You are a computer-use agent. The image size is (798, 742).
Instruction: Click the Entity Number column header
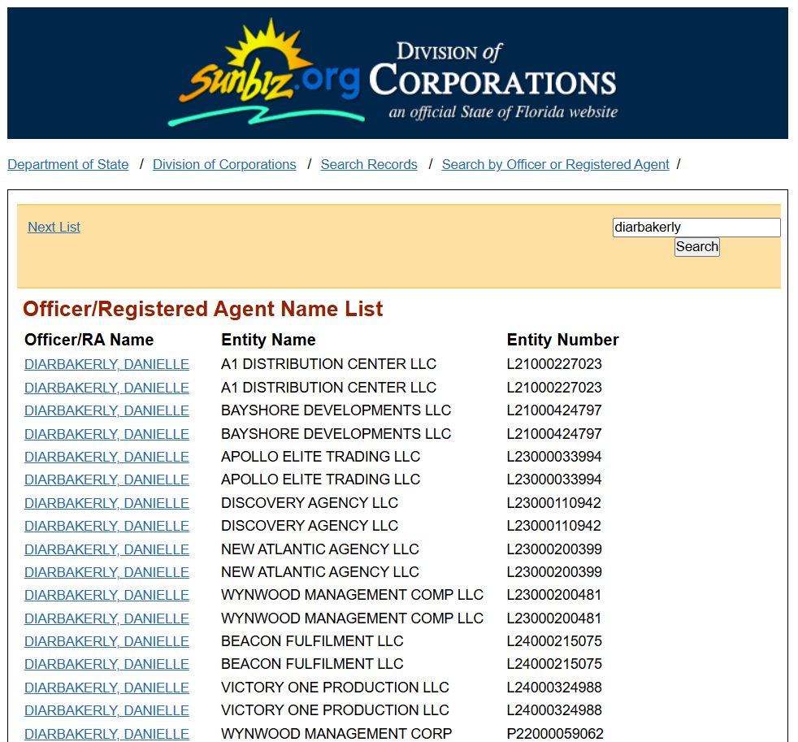point(563,340)
